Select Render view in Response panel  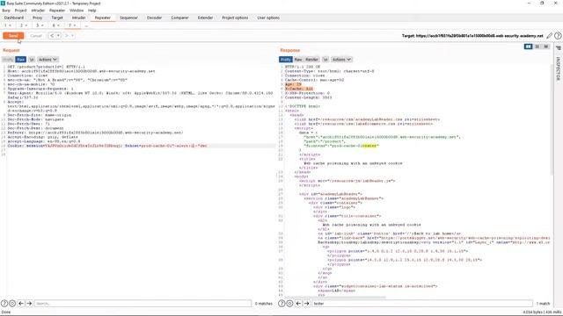click(x=311, y=60)
